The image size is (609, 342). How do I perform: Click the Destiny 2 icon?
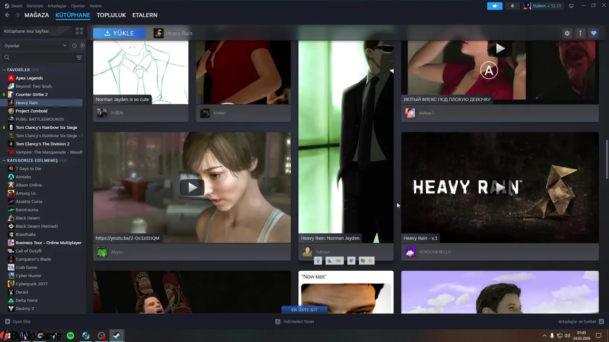[11, 308]
